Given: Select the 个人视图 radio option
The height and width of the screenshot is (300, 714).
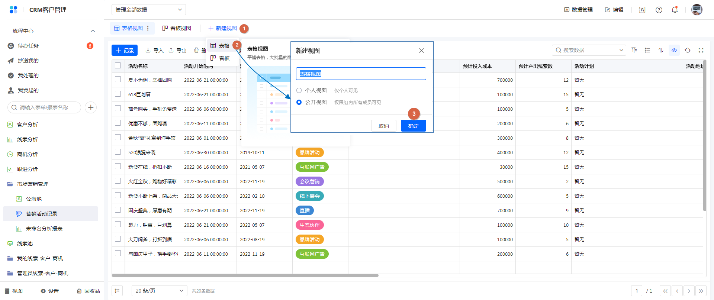Looking at the screenshot, I should click(x=299, y=90).
